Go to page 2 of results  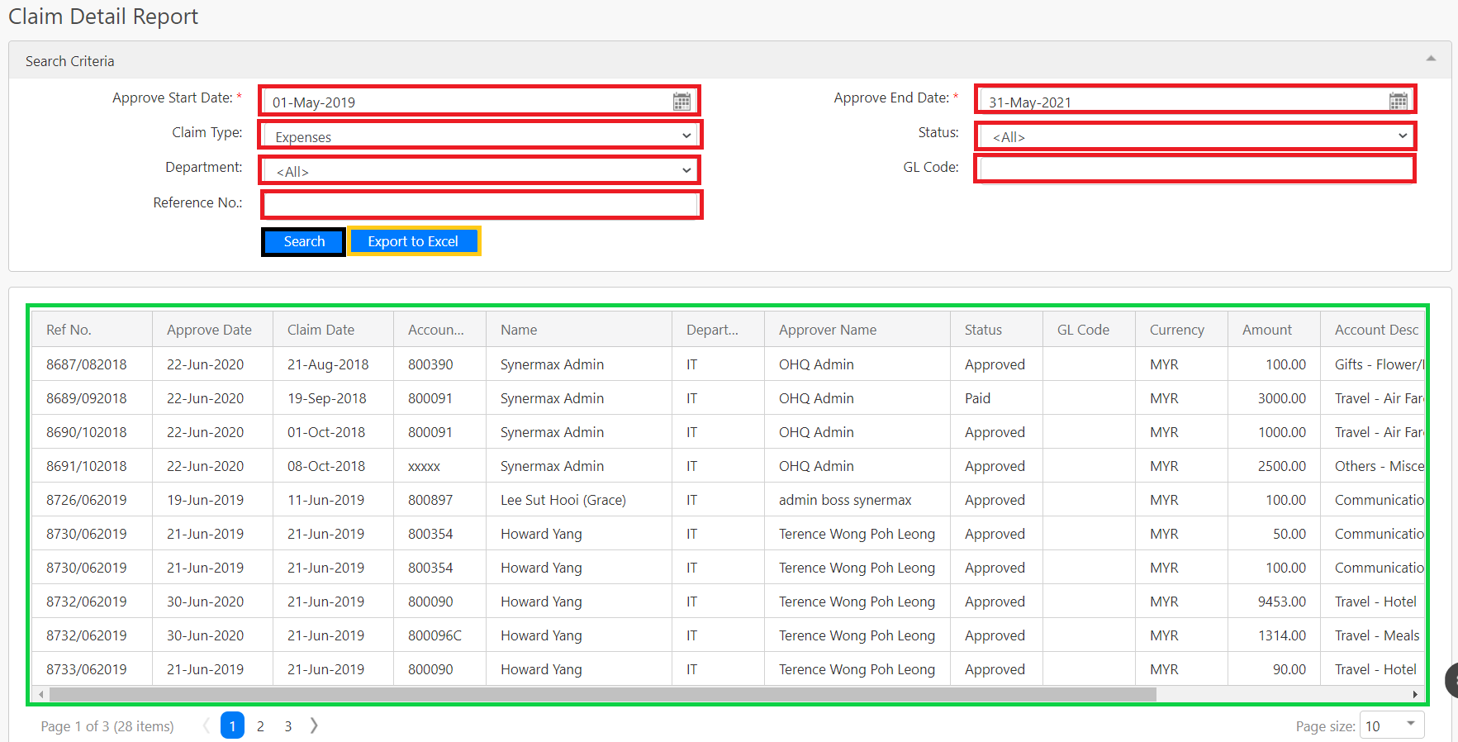260,726
